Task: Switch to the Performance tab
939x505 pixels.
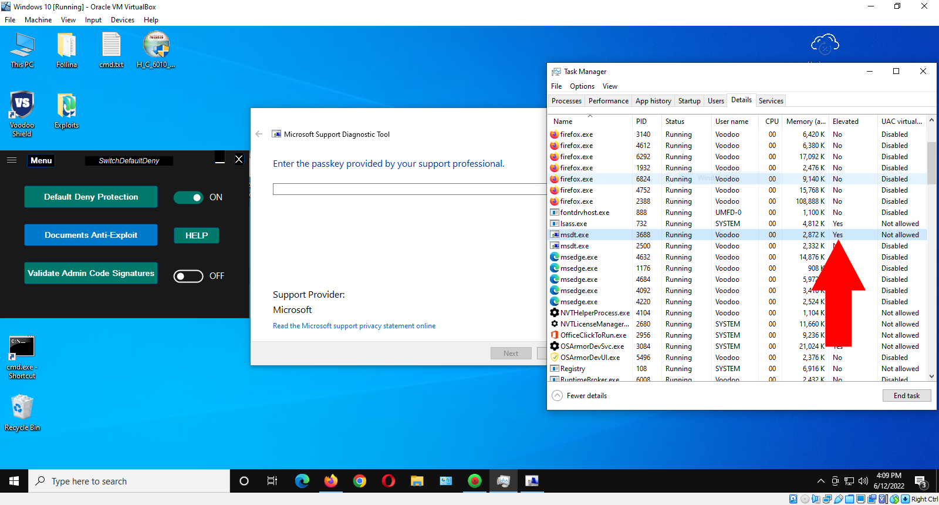Action: [x=608, y=101]
